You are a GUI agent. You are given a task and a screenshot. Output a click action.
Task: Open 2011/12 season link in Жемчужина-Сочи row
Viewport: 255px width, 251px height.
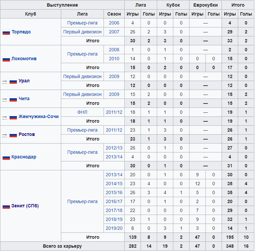pos(114,112)
